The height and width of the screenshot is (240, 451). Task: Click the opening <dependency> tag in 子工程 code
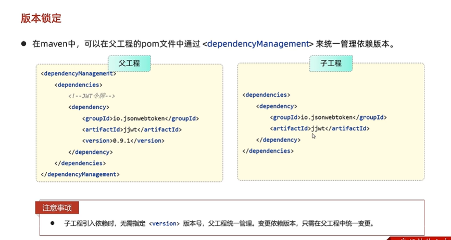pos(277,106)
